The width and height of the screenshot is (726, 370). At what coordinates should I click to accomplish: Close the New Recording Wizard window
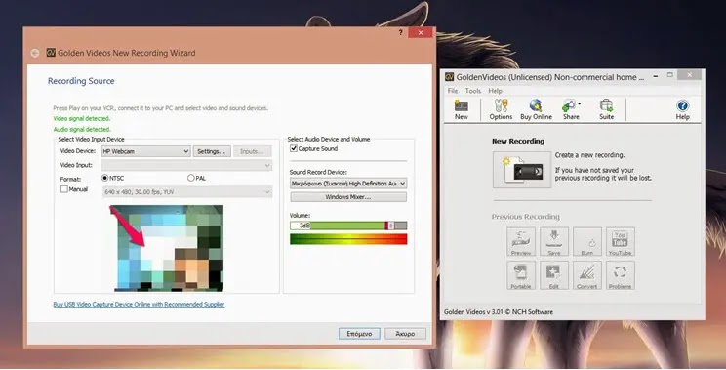tap(421, 32)
